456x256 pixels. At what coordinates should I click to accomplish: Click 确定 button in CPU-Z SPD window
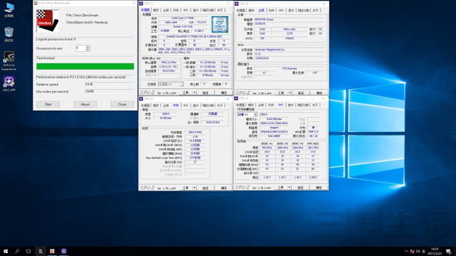click(x=318, y=188)
